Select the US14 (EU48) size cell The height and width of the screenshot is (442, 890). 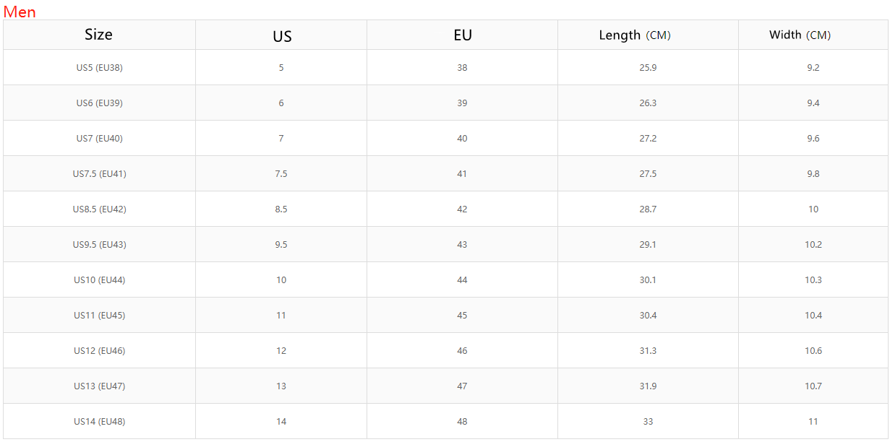(x=99, y=422)
